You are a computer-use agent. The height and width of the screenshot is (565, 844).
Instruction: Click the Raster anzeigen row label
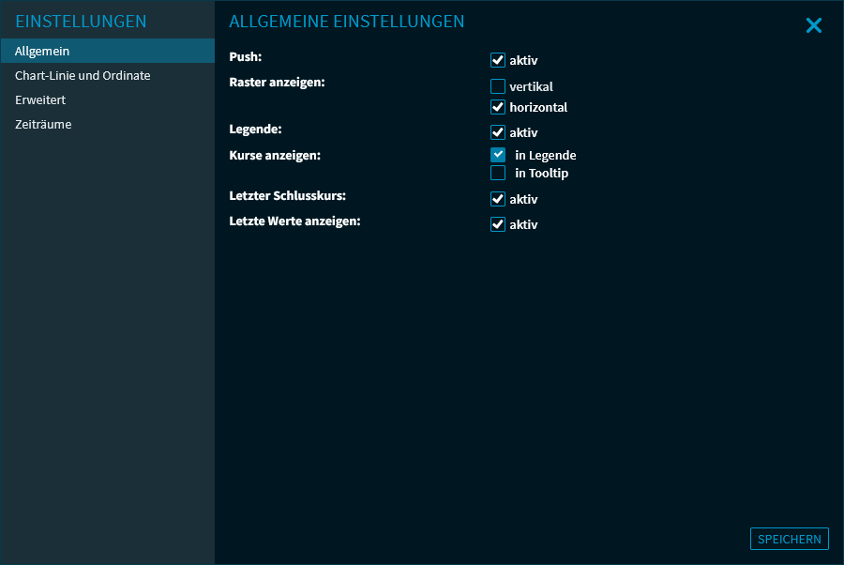(x=277, y=83)
